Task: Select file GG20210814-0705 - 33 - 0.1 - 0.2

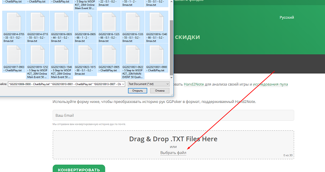Action: tap(14, 27)
